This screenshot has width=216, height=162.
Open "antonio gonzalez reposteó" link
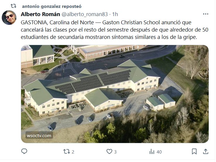(x=52, y=6)
